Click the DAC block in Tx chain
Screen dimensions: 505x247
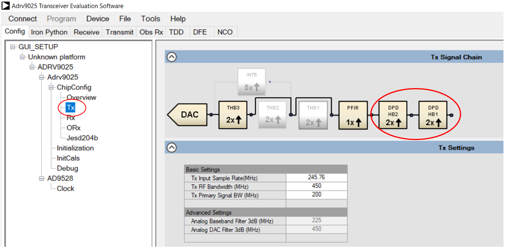point(188,115)
